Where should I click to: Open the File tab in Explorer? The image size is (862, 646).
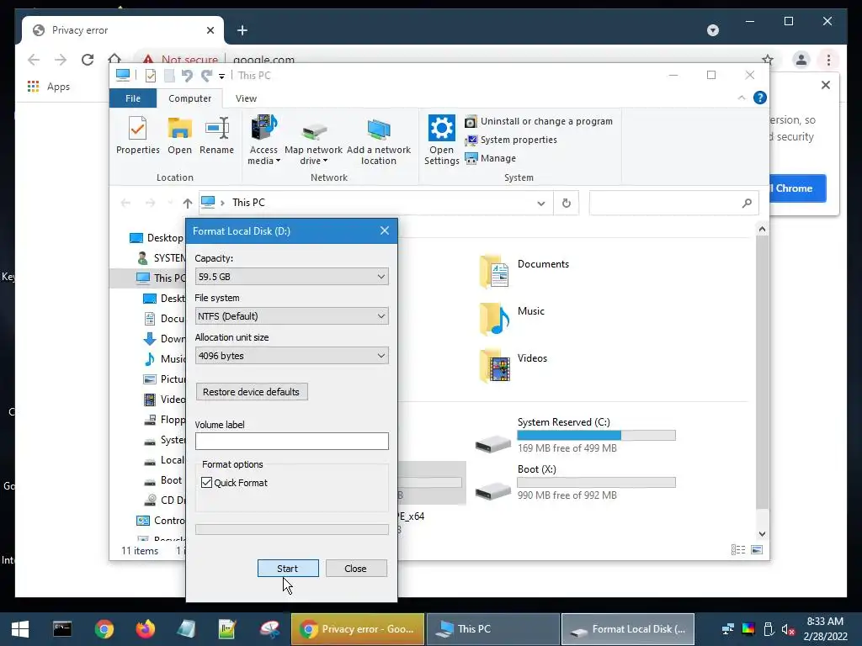133,98
